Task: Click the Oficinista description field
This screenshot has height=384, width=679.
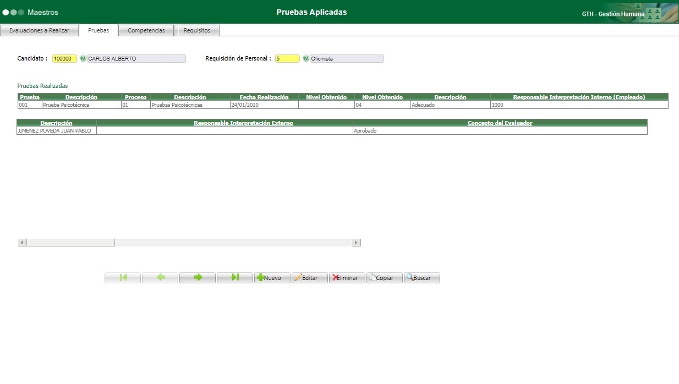Action: [347, 58]
